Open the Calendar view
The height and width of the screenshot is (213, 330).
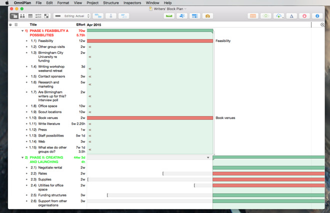click(30, 16)
